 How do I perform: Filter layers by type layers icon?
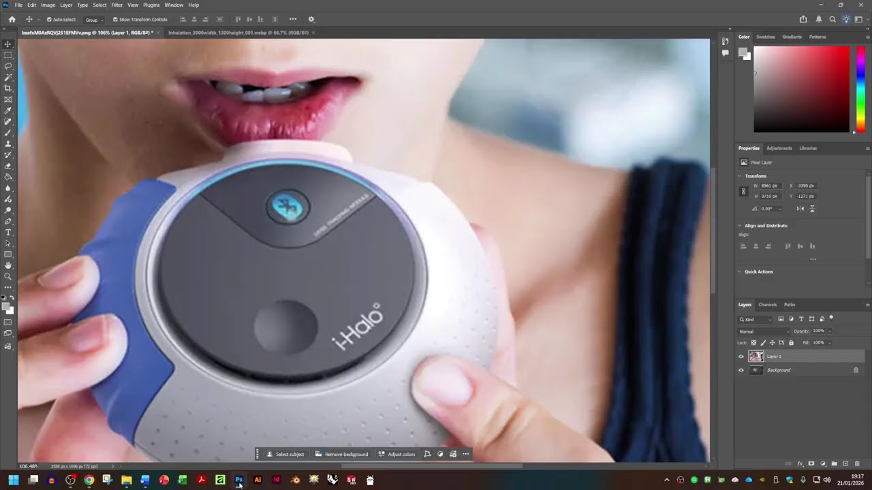click(x=801, y=319)
